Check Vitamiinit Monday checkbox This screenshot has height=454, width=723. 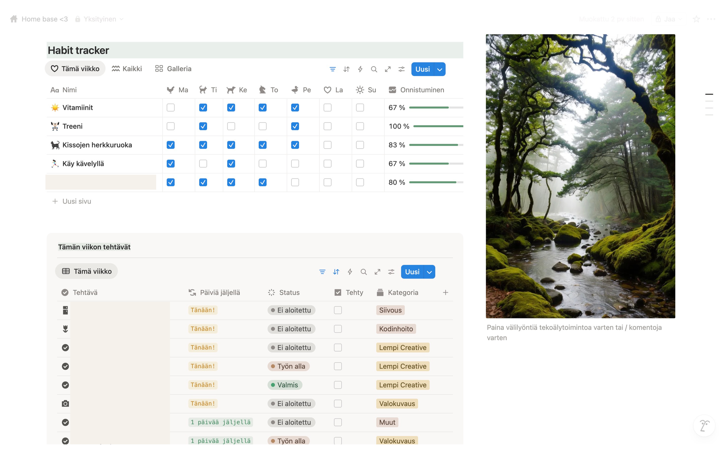pyautogui.click(x=171, y=108)
